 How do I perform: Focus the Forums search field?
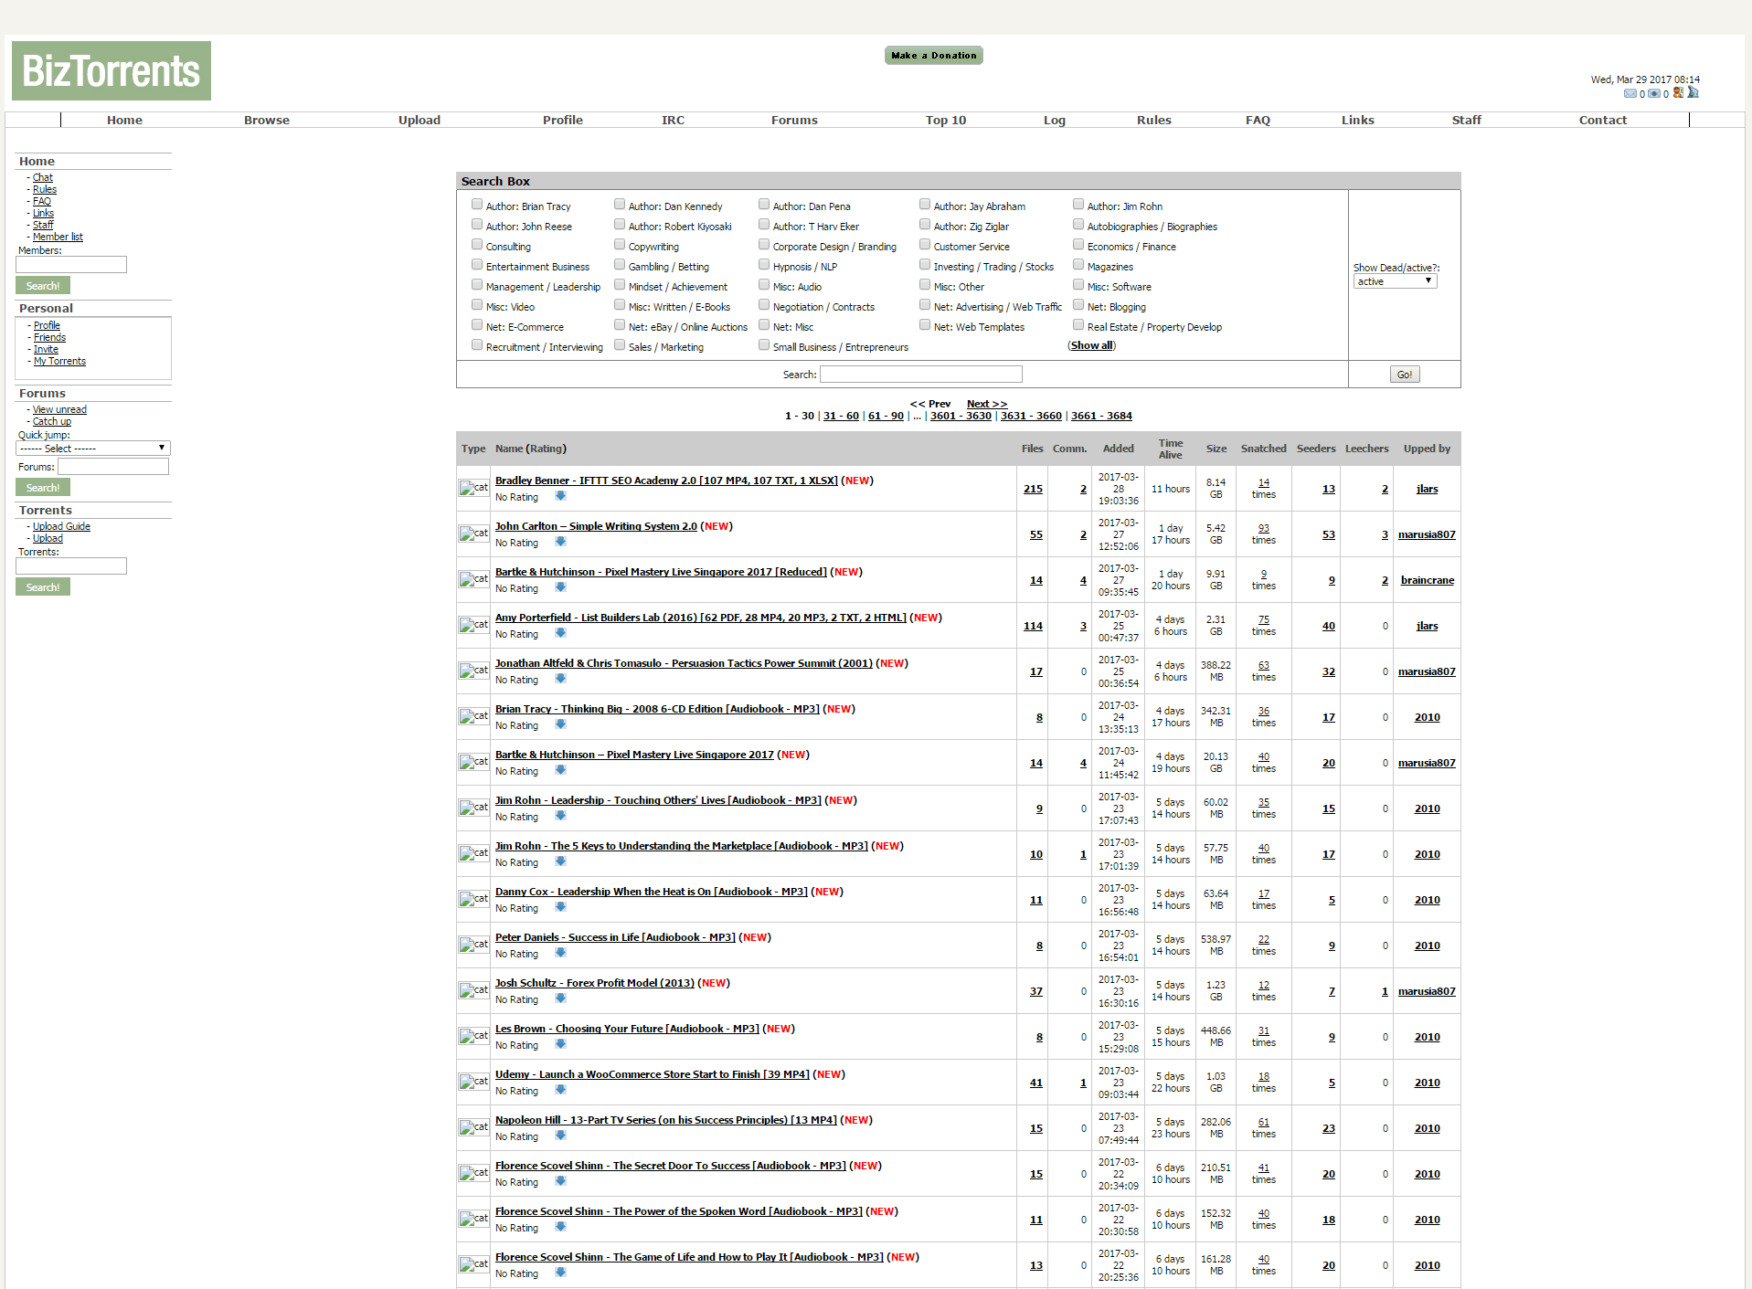[x=113, y=467]
